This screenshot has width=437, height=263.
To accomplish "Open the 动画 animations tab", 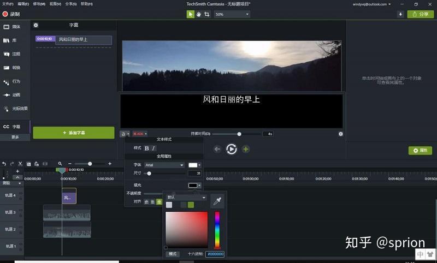I will pyautogui.click(x=12, y=95).
